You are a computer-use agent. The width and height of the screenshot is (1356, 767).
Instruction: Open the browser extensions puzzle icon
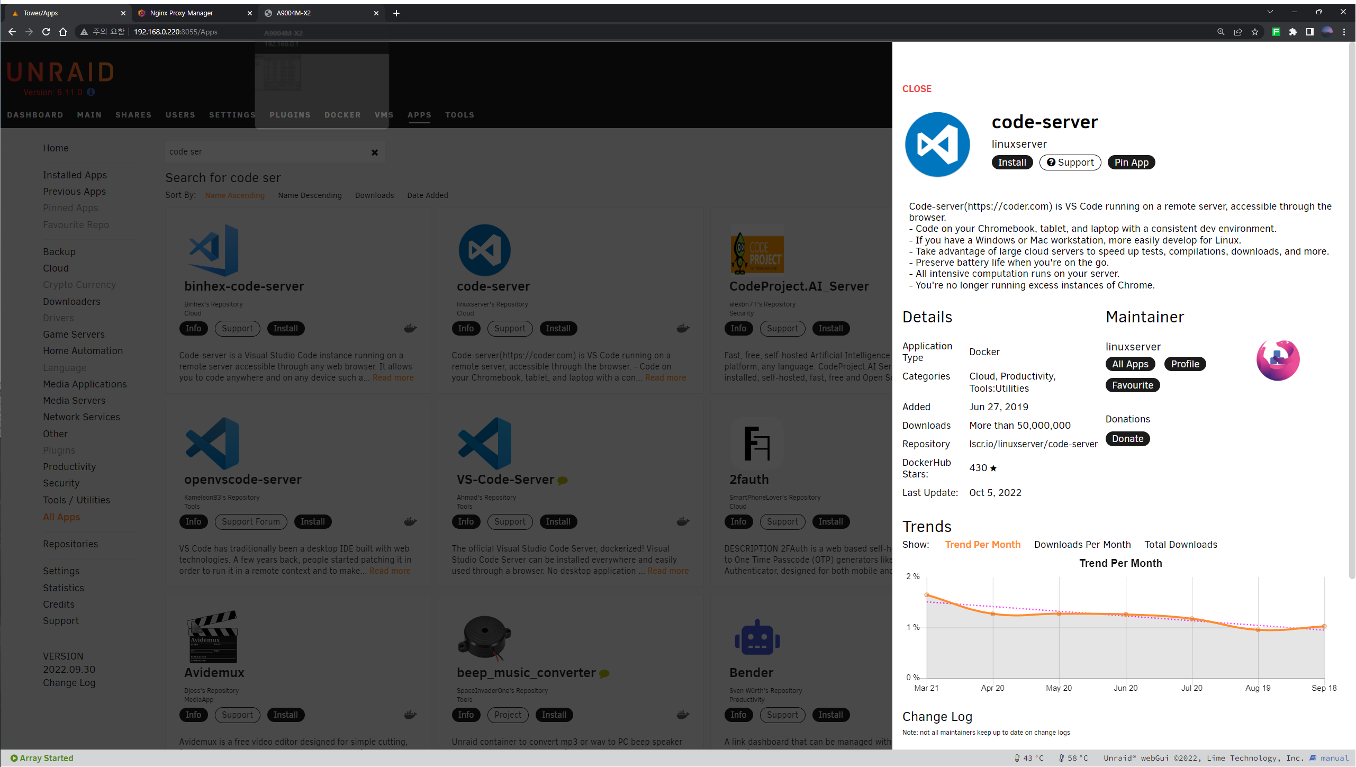tap(1293, 32)
